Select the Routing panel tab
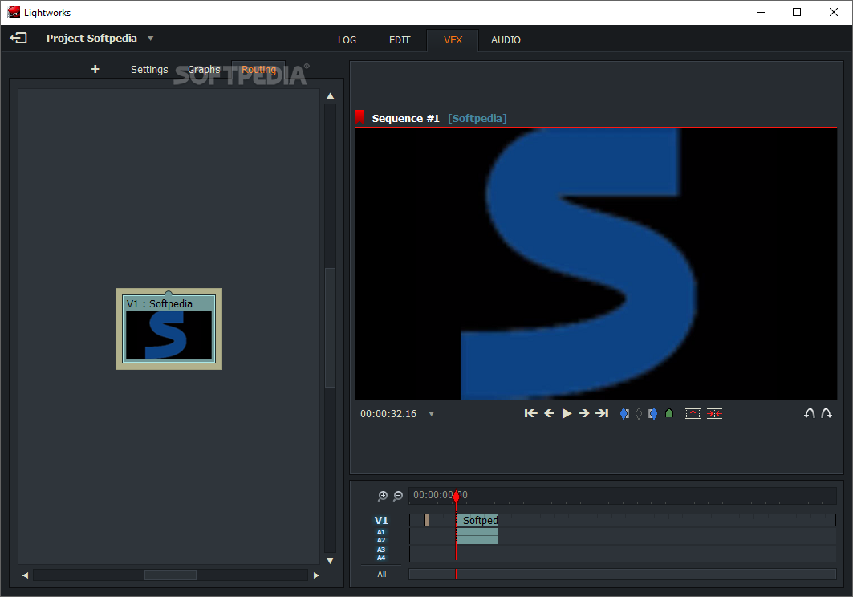Viewport: 853px width, 597px height. [x=258, y=70]
